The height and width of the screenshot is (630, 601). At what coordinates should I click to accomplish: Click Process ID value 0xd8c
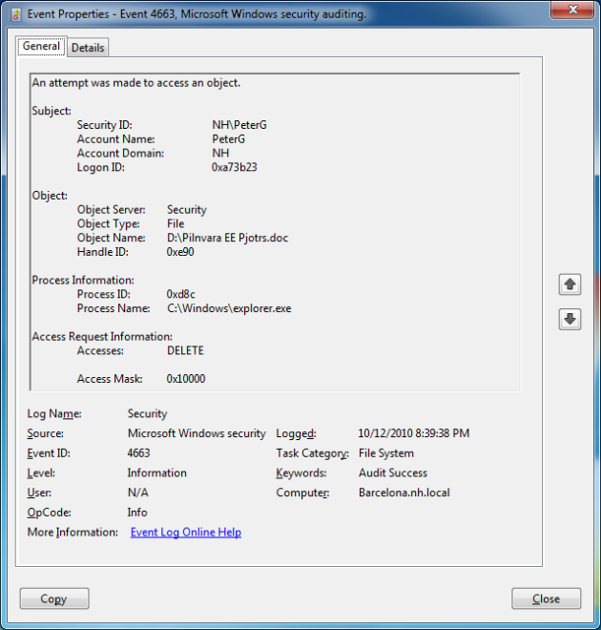(180, 294)
